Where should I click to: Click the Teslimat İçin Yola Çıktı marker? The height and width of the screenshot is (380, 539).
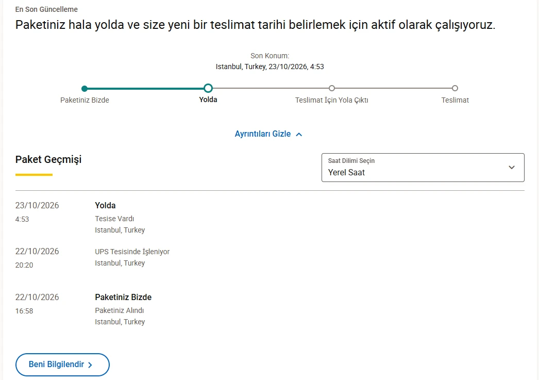pyautogui.click(x=332, y=88)
